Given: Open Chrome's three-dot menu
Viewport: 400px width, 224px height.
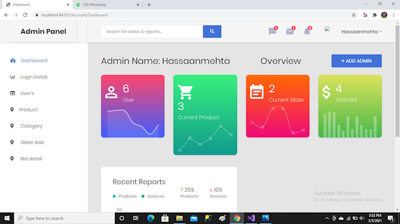Looking at the screenshot, I should [394, 15].
